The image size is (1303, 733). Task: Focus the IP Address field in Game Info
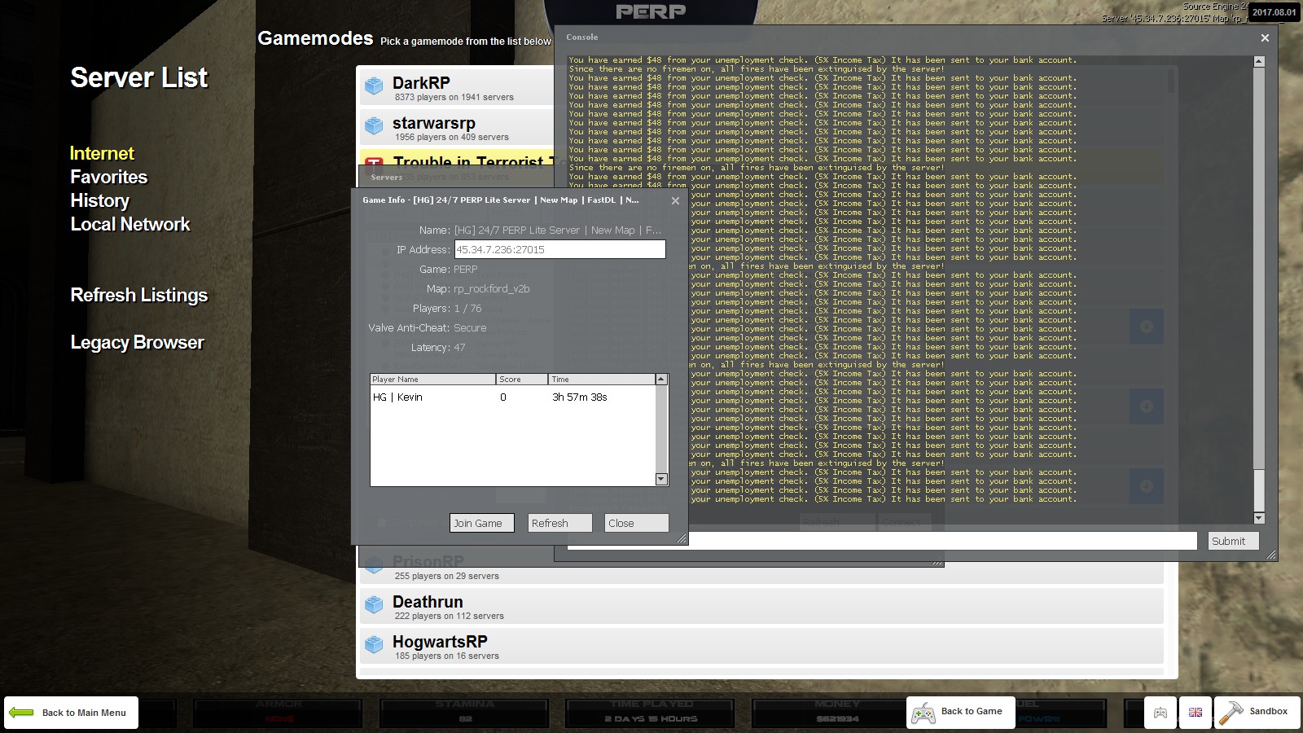point(559,249)
